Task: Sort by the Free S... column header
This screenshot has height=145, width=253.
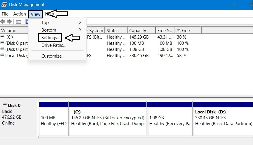Action: (165, 30)
